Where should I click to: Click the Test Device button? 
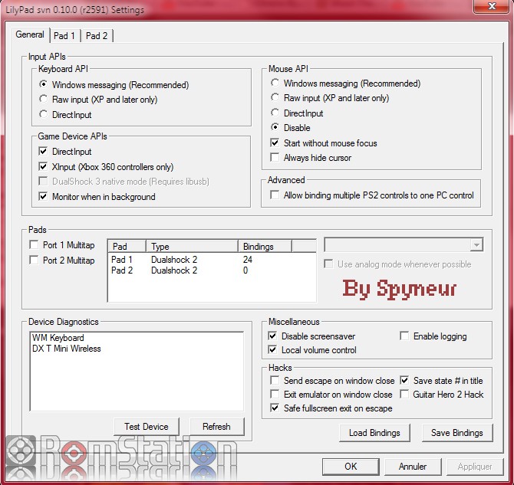coord(147,427)
